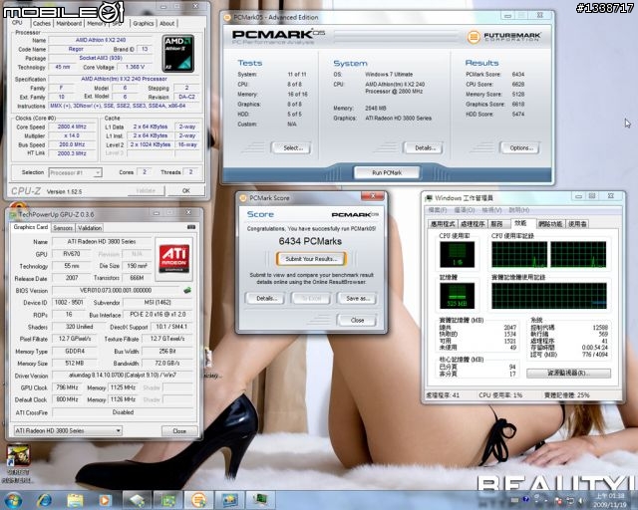Switch to GPU-Z Sensors tab

(63, 228)
